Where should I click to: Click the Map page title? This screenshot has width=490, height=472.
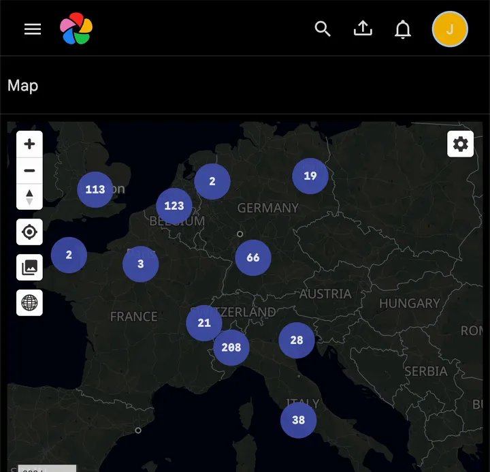pyautogui.click(x=23, y=85)
